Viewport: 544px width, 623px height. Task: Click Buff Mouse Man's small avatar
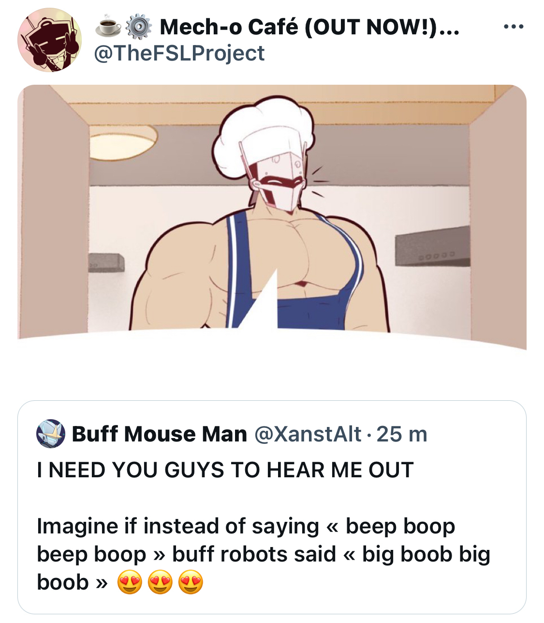coord(51,434)
